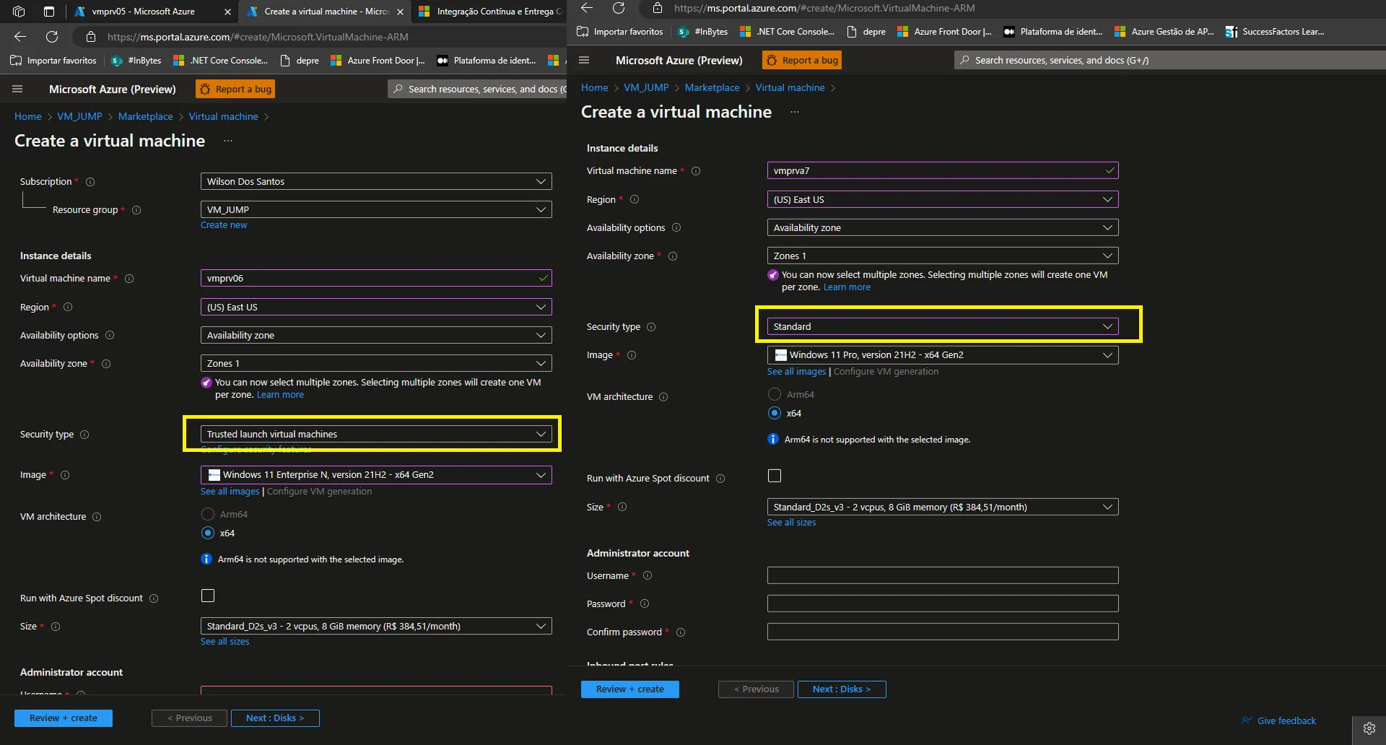Viewport: 1386px width, 745px height.
Task: Click the lock icon in left address bar
Action: (90, 37)
